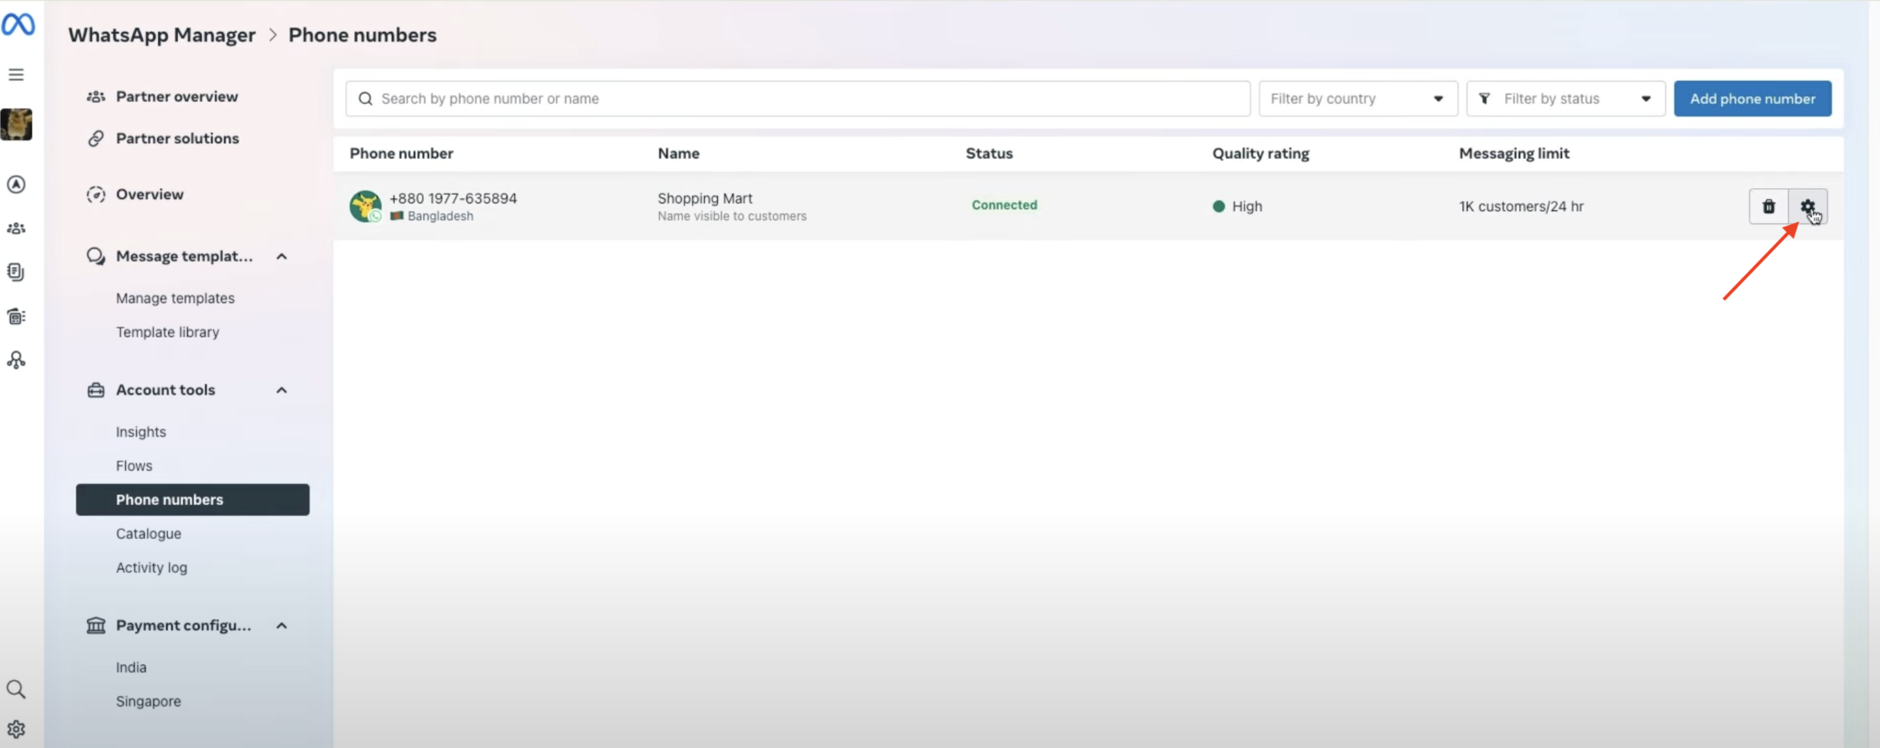Click the Messaging limit column header
This screenshot has width=1880, height=748.
[1515, 153]
